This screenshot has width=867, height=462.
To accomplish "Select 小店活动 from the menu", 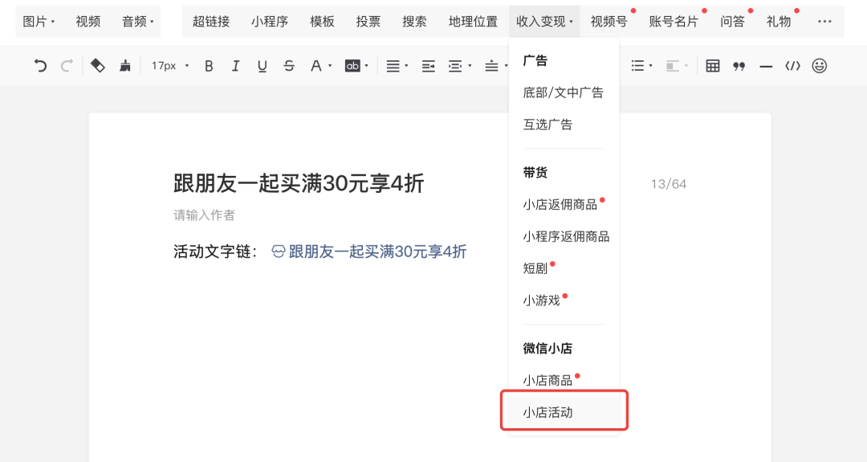I will point(548,412).
